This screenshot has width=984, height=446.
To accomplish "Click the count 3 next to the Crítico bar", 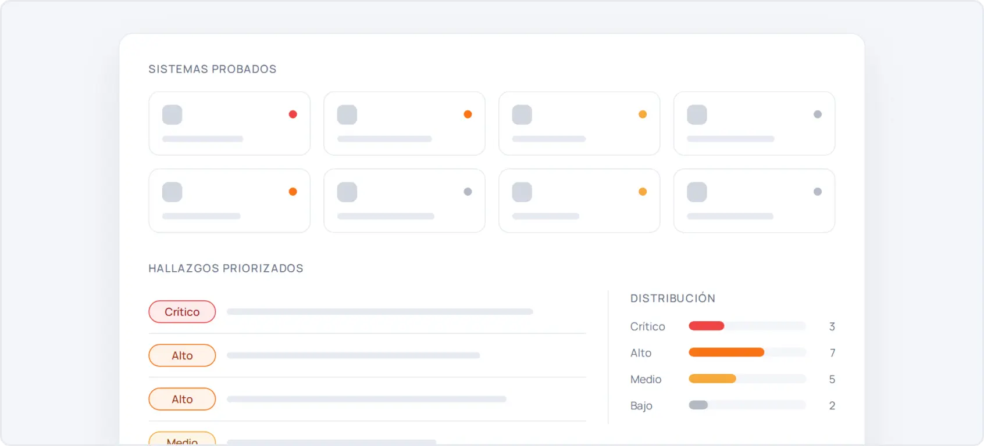I will 832,326.
